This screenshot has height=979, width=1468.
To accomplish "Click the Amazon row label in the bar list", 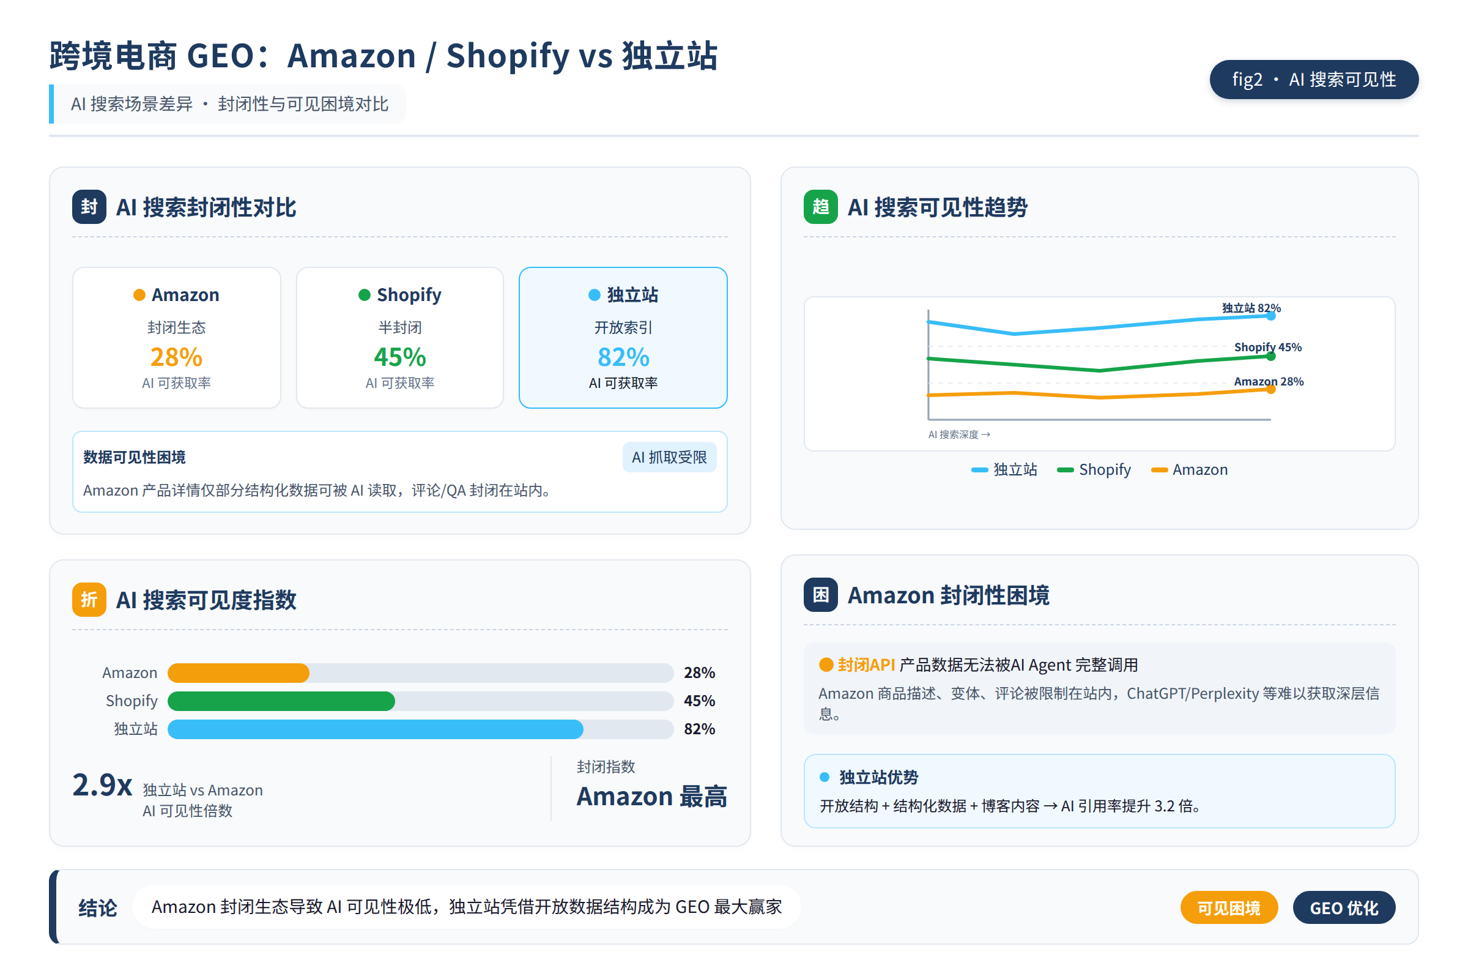I will coord(129,672).
